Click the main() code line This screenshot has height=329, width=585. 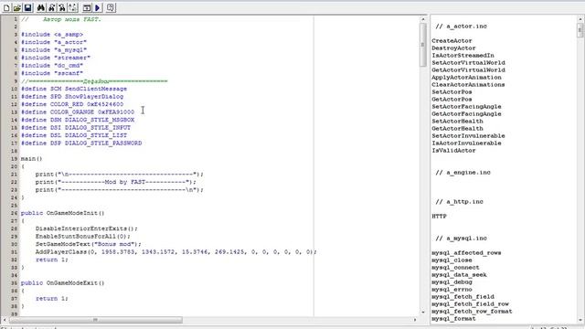coord(32,158)
